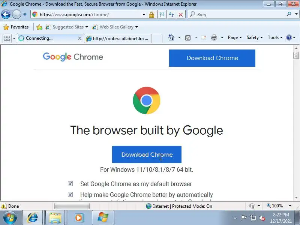Click Internet Explorer taskbar icon
Image resolution: width=300 pixels, height=225 pixels.
pyautogui.click(x=33, y=217)
